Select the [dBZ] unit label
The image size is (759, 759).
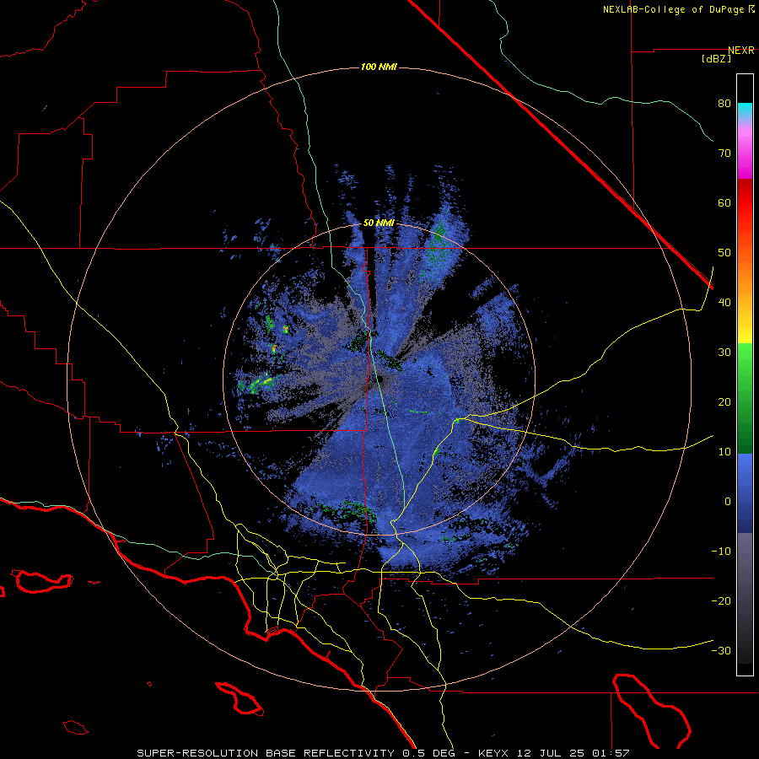coord(716,59)
